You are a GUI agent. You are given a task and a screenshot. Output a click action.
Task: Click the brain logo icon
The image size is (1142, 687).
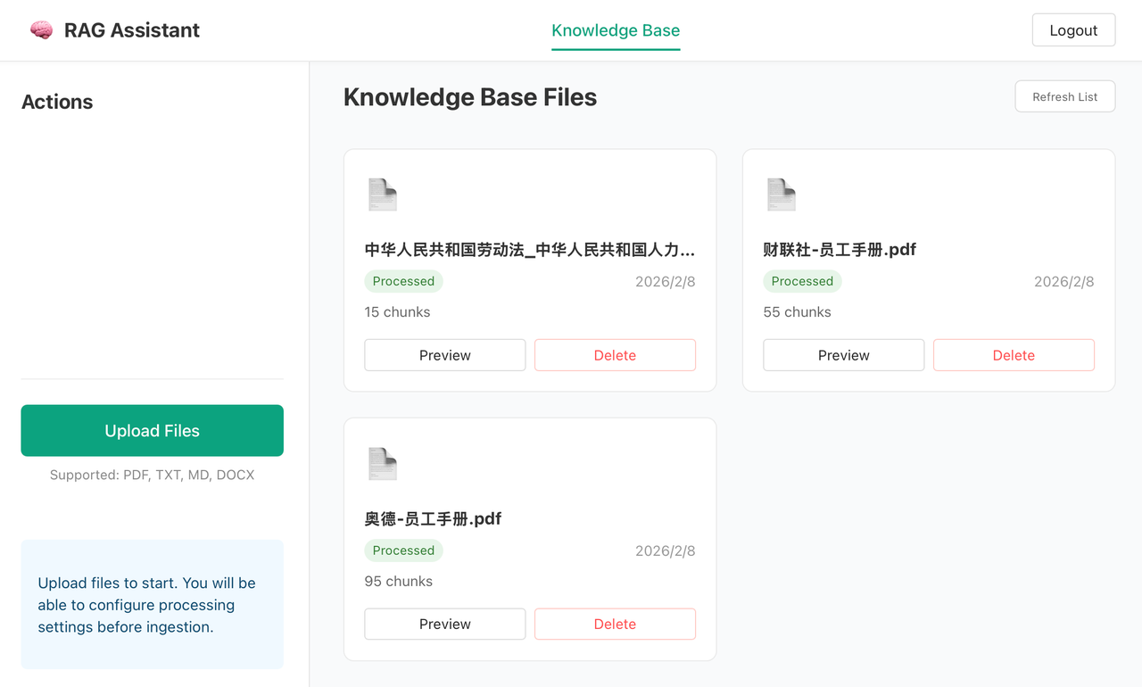point(41,30)
